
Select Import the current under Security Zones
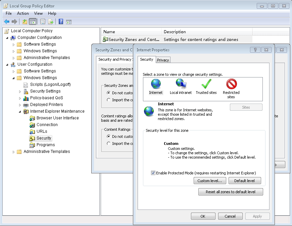point(108,100)
